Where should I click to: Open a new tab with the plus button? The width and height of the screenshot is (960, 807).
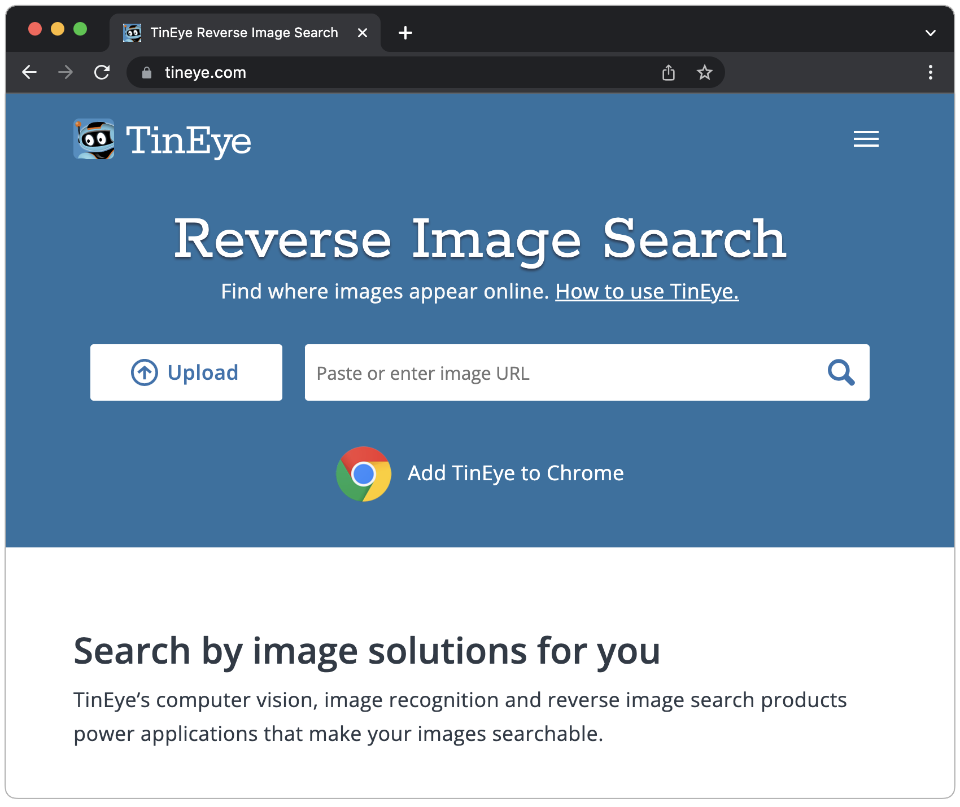pos(405,33)
